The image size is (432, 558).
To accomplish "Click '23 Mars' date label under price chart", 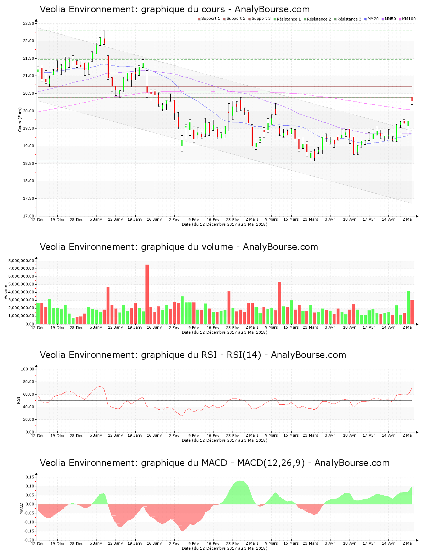I will [x=310, y=219].
